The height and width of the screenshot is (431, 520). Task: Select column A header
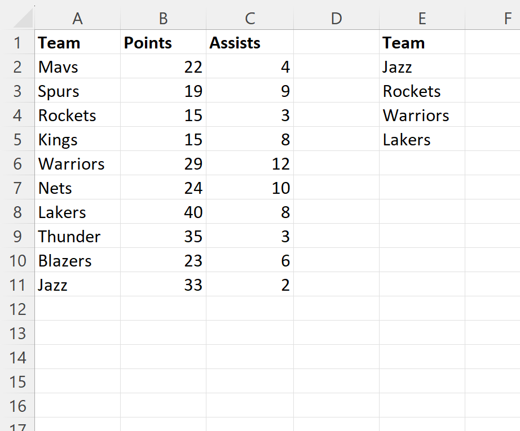77,18
